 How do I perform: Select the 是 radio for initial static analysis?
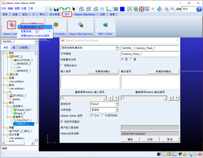coord(131,59)
